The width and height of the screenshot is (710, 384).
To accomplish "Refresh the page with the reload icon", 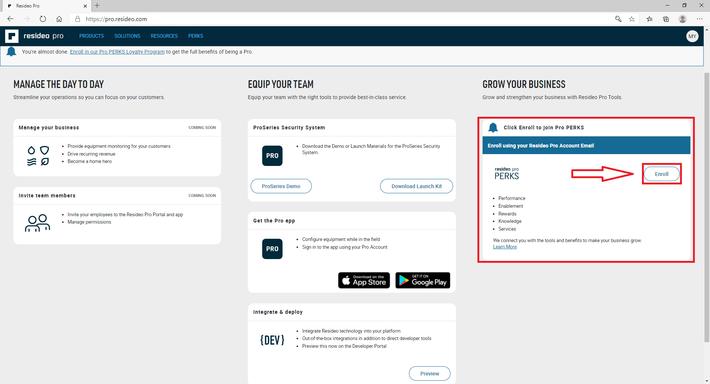I will [43, 19].
